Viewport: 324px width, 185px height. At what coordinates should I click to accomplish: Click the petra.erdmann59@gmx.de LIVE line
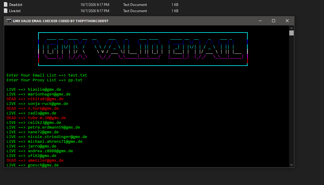point(43,127)
